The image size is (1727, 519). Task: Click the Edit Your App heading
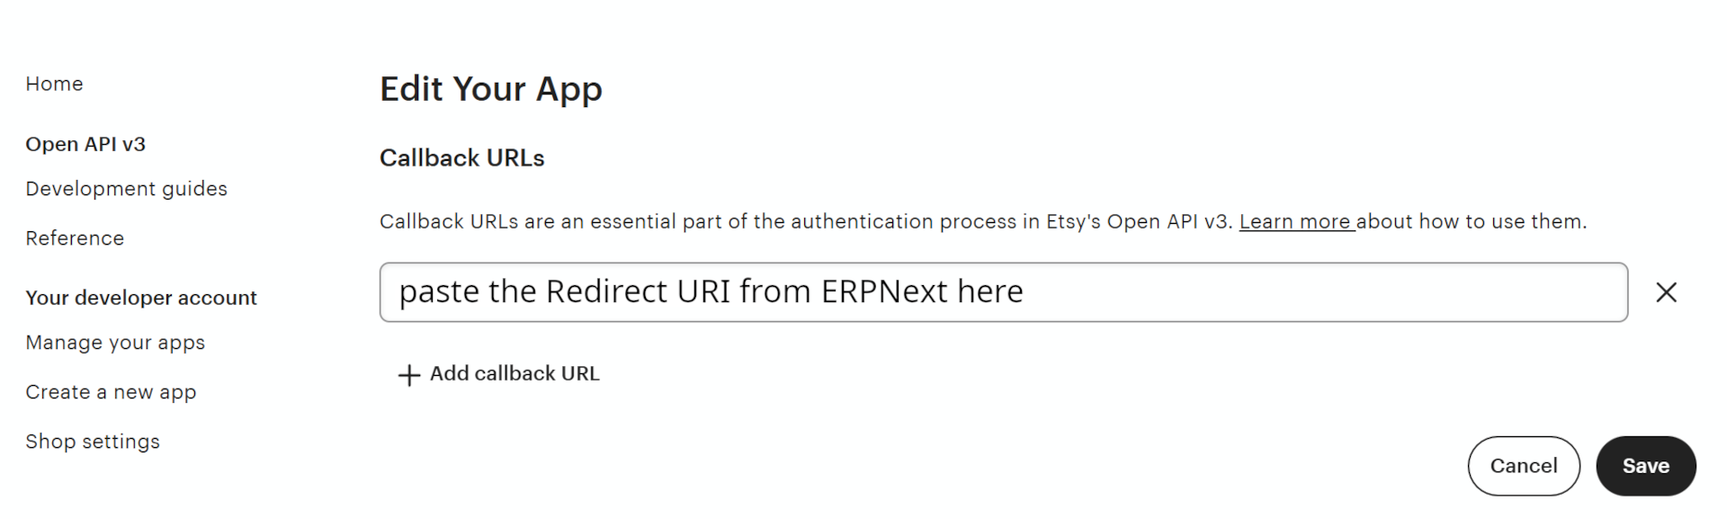tap(491, 88)
